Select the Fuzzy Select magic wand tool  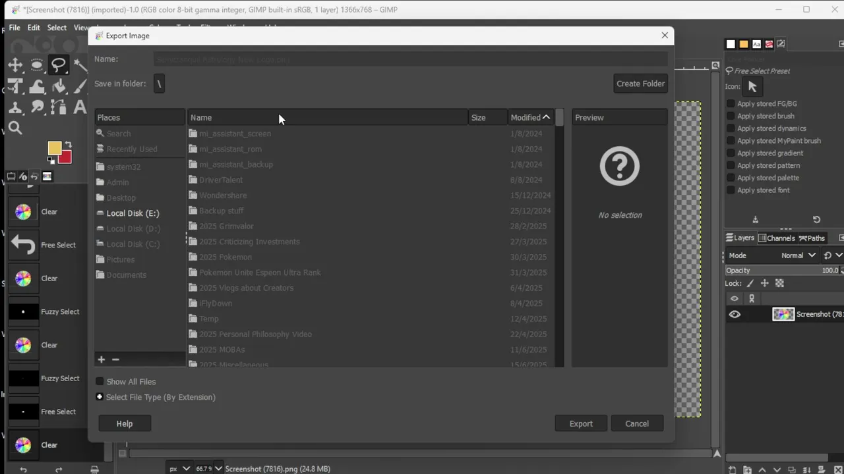click(x=80, y=65)
